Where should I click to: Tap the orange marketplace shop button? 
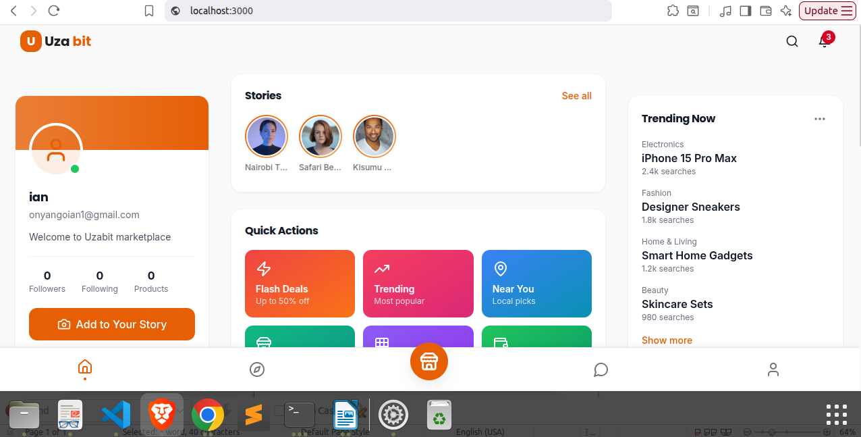(429, 361)
